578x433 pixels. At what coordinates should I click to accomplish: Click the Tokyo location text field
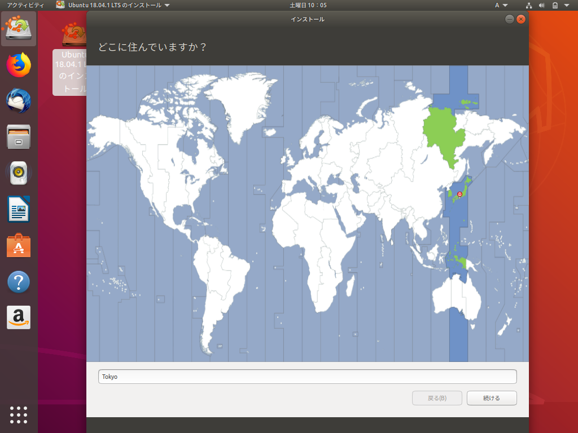coord(308,377)
